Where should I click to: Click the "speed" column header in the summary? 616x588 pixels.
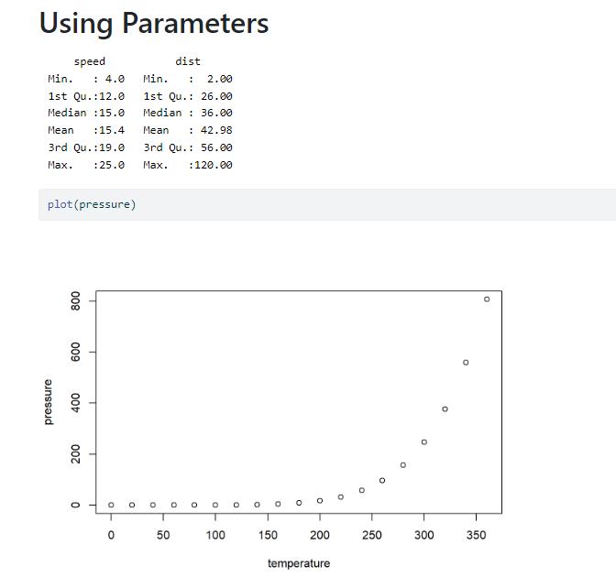point(90,61)
